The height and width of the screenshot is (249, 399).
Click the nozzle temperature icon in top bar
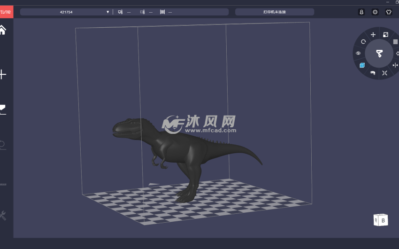tap(120, 12)
